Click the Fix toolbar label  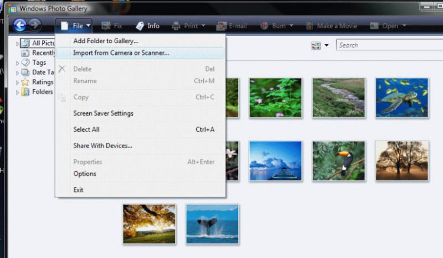pos(118,26)
